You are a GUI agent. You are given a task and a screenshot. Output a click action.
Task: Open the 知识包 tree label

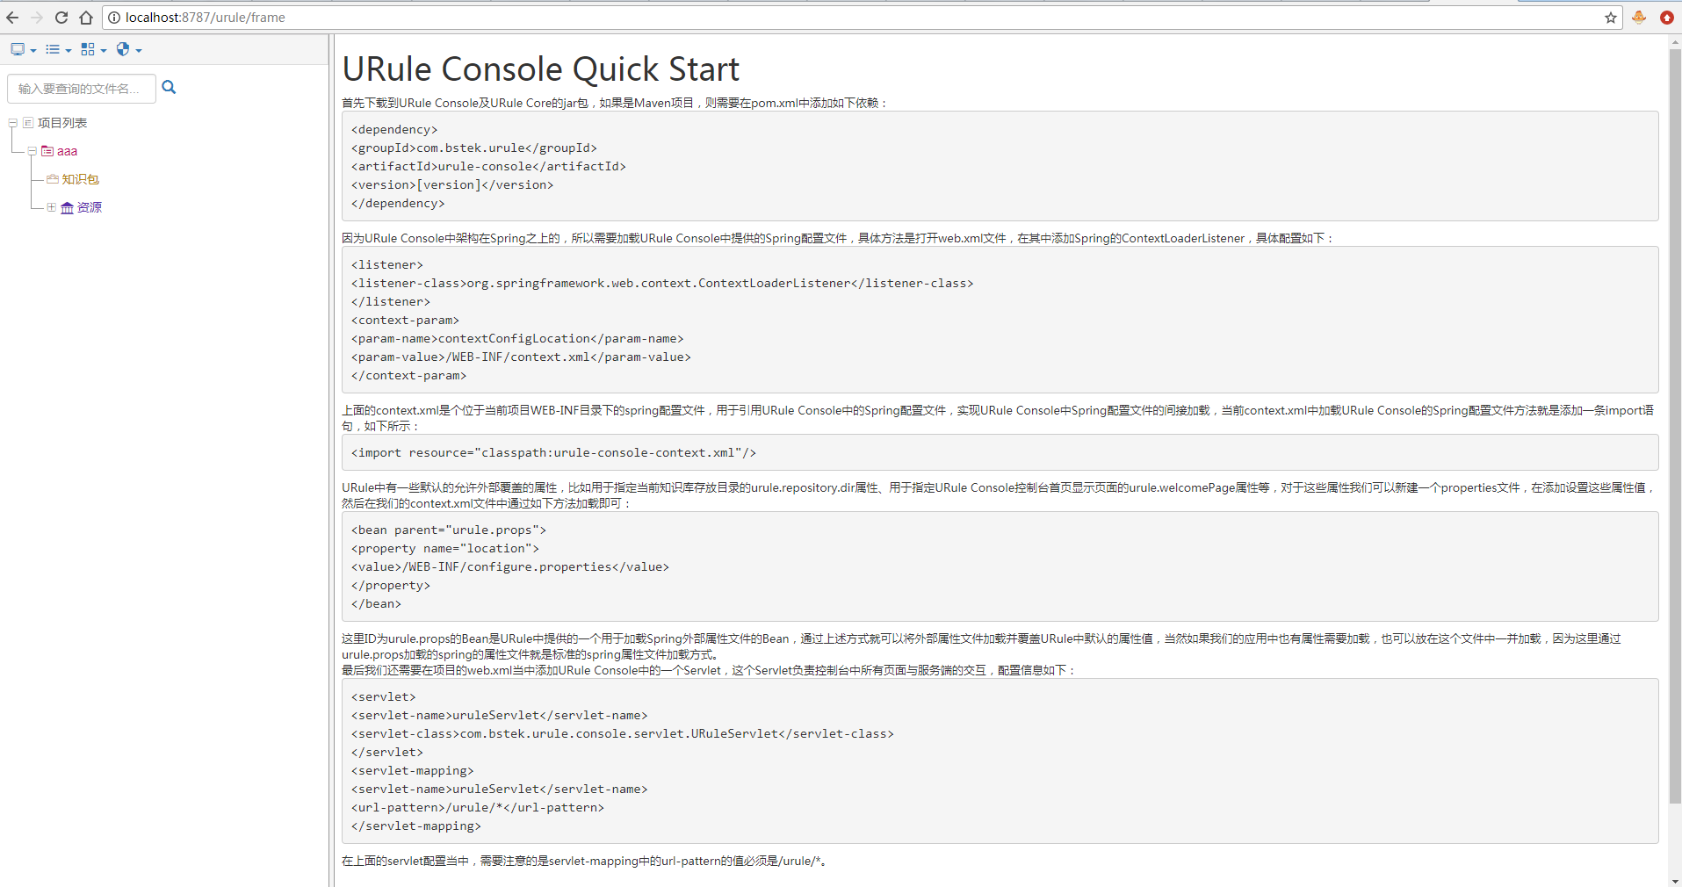tap(81, 179)
